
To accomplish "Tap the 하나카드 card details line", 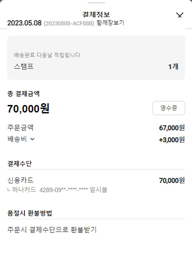I will (58, 190).
